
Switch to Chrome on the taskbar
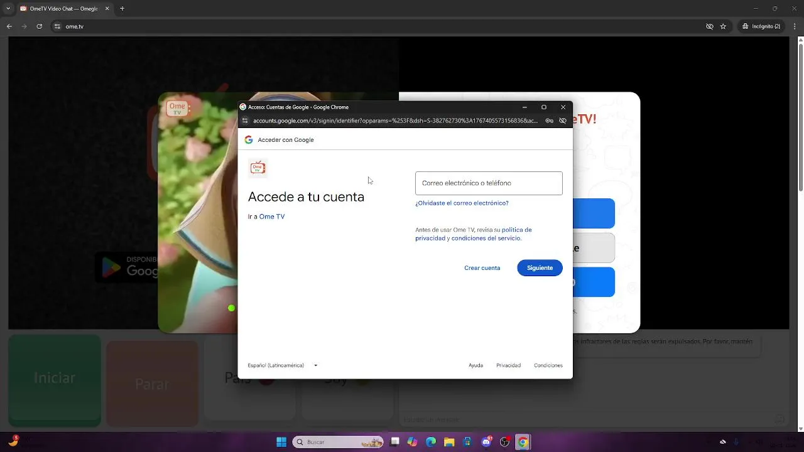tap(523, 442)
